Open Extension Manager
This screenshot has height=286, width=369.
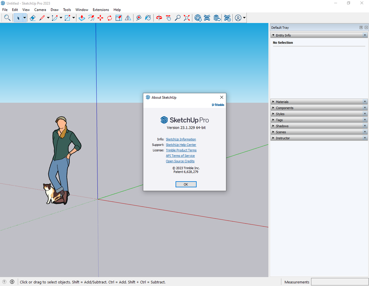[227, 18]
